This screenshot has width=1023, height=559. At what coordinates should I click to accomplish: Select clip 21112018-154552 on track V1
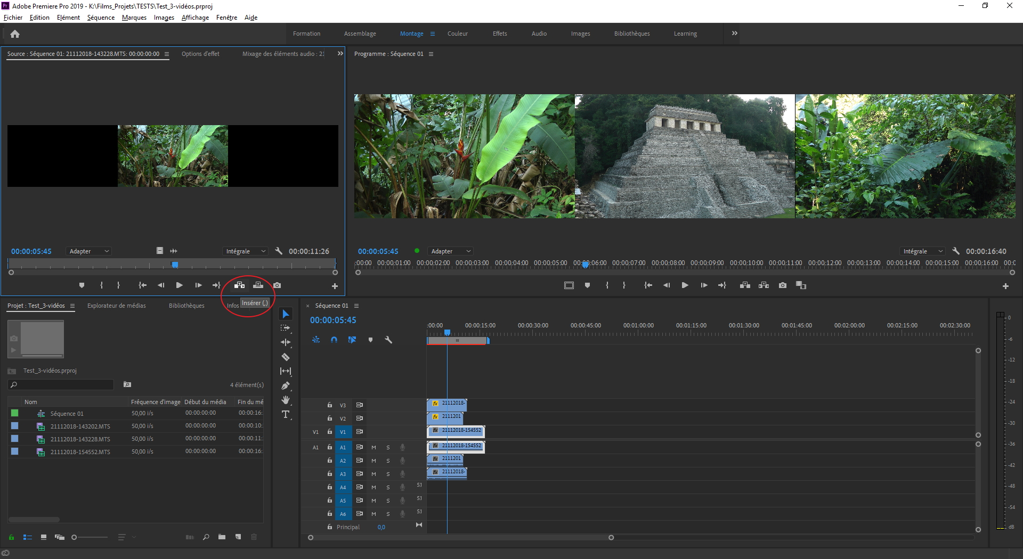click(x=456, y=431)
